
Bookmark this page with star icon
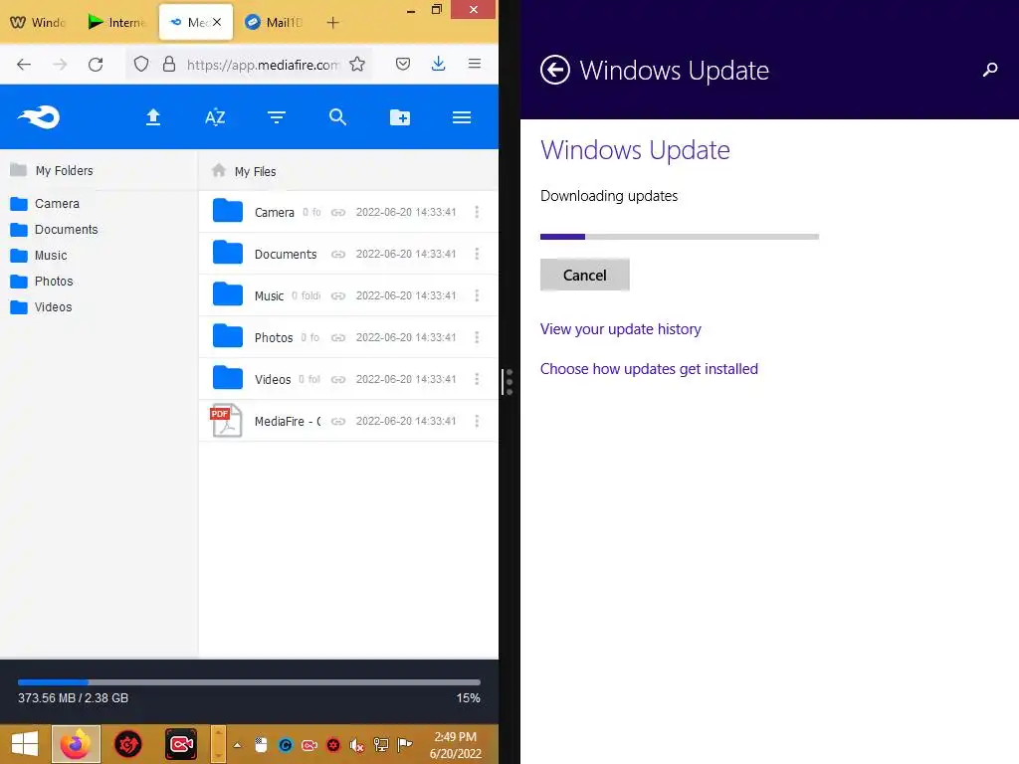tap(357, 64)
